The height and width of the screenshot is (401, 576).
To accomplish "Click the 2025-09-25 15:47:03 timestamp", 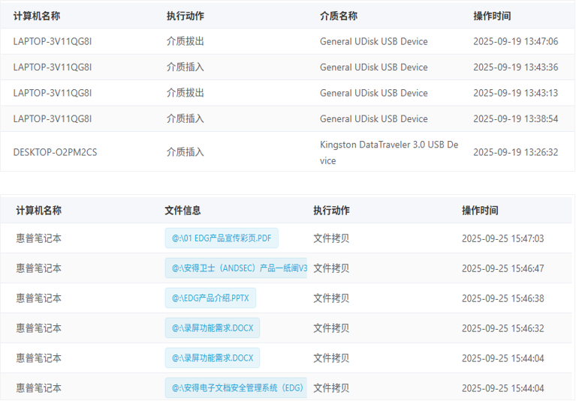I will [x=502, y=238].
